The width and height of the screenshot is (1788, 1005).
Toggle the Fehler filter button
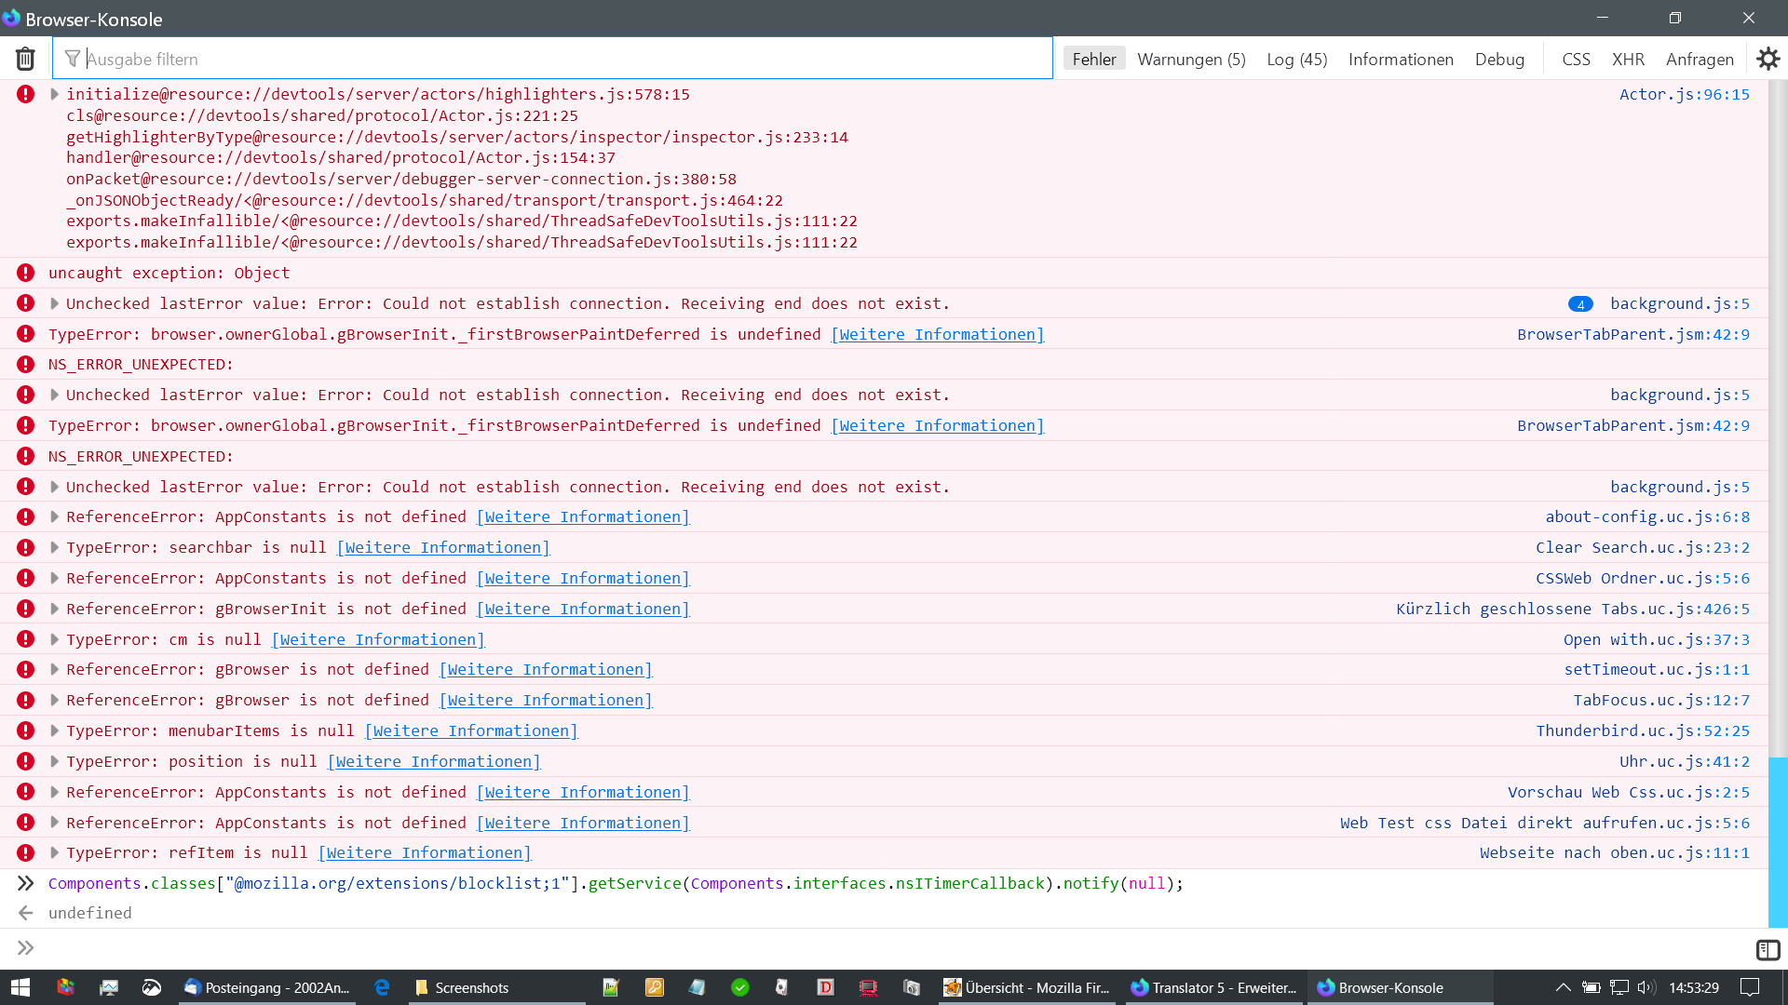1093,59
